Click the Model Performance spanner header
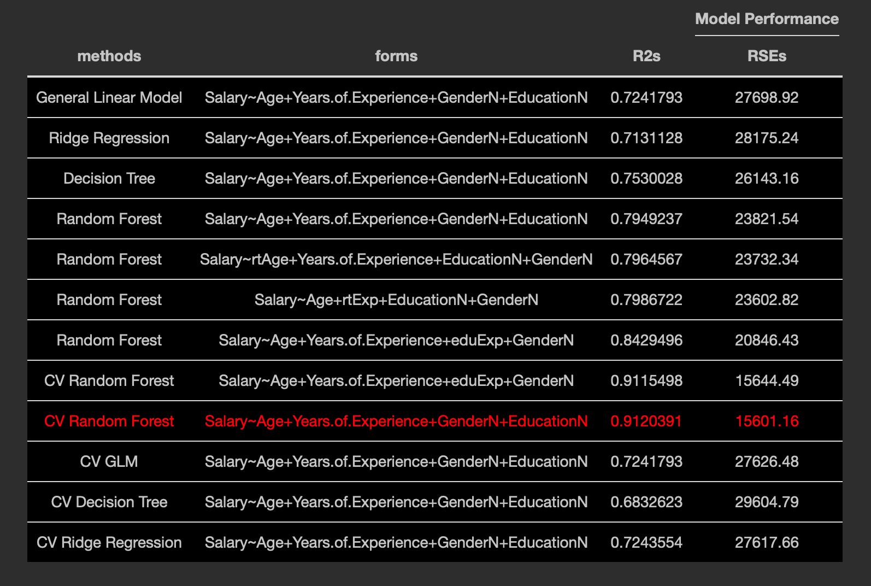 pyautogui.click(x=766, y=19)
